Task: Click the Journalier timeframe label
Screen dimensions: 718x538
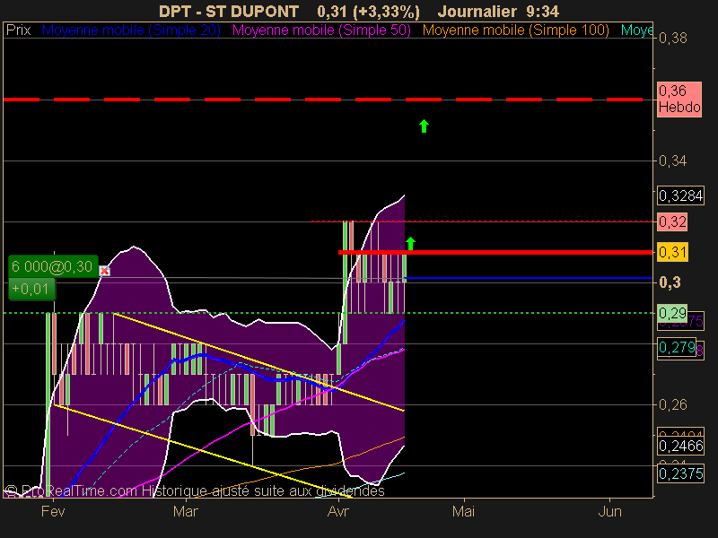Action: 477,12
